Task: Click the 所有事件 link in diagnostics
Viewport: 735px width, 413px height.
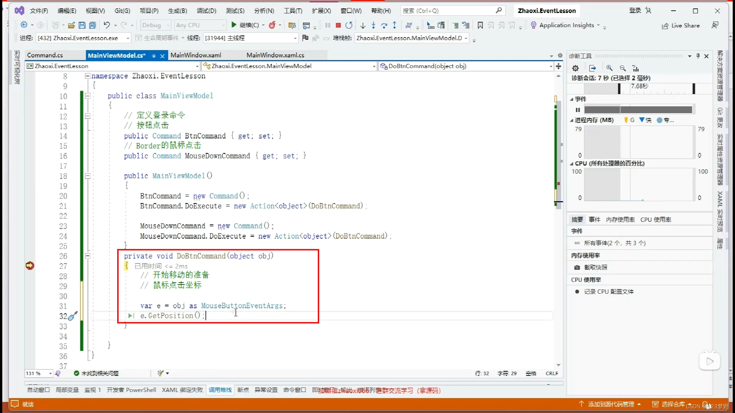Action: pyautogui.click(x=614, y=243)
